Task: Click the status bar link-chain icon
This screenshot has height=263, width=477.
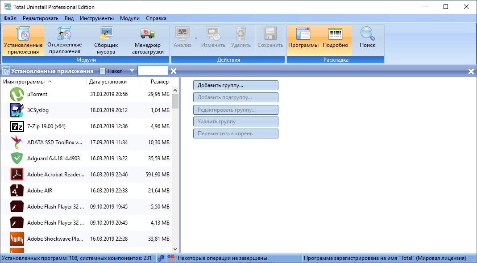Action: tap(161, 258)
